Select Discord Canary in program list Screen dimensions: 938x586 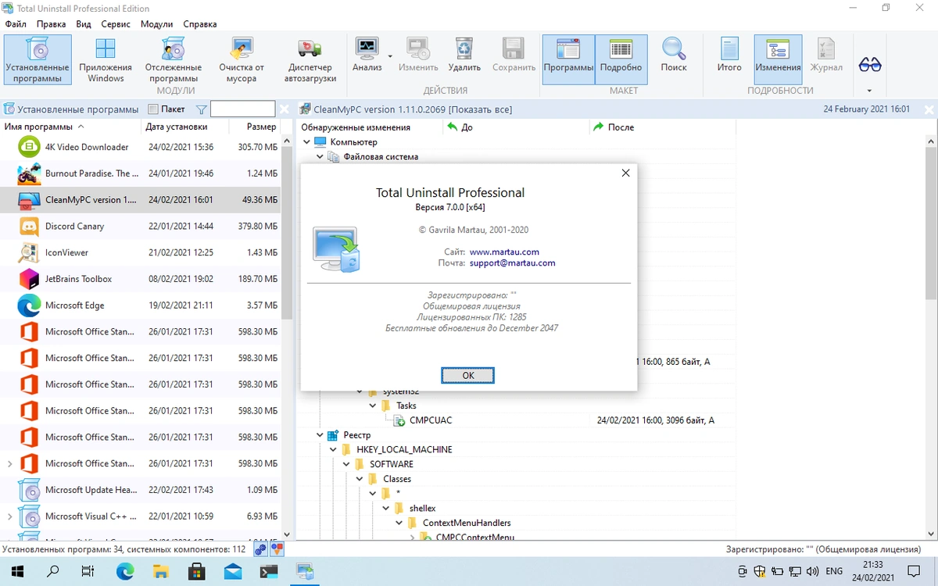141,227
